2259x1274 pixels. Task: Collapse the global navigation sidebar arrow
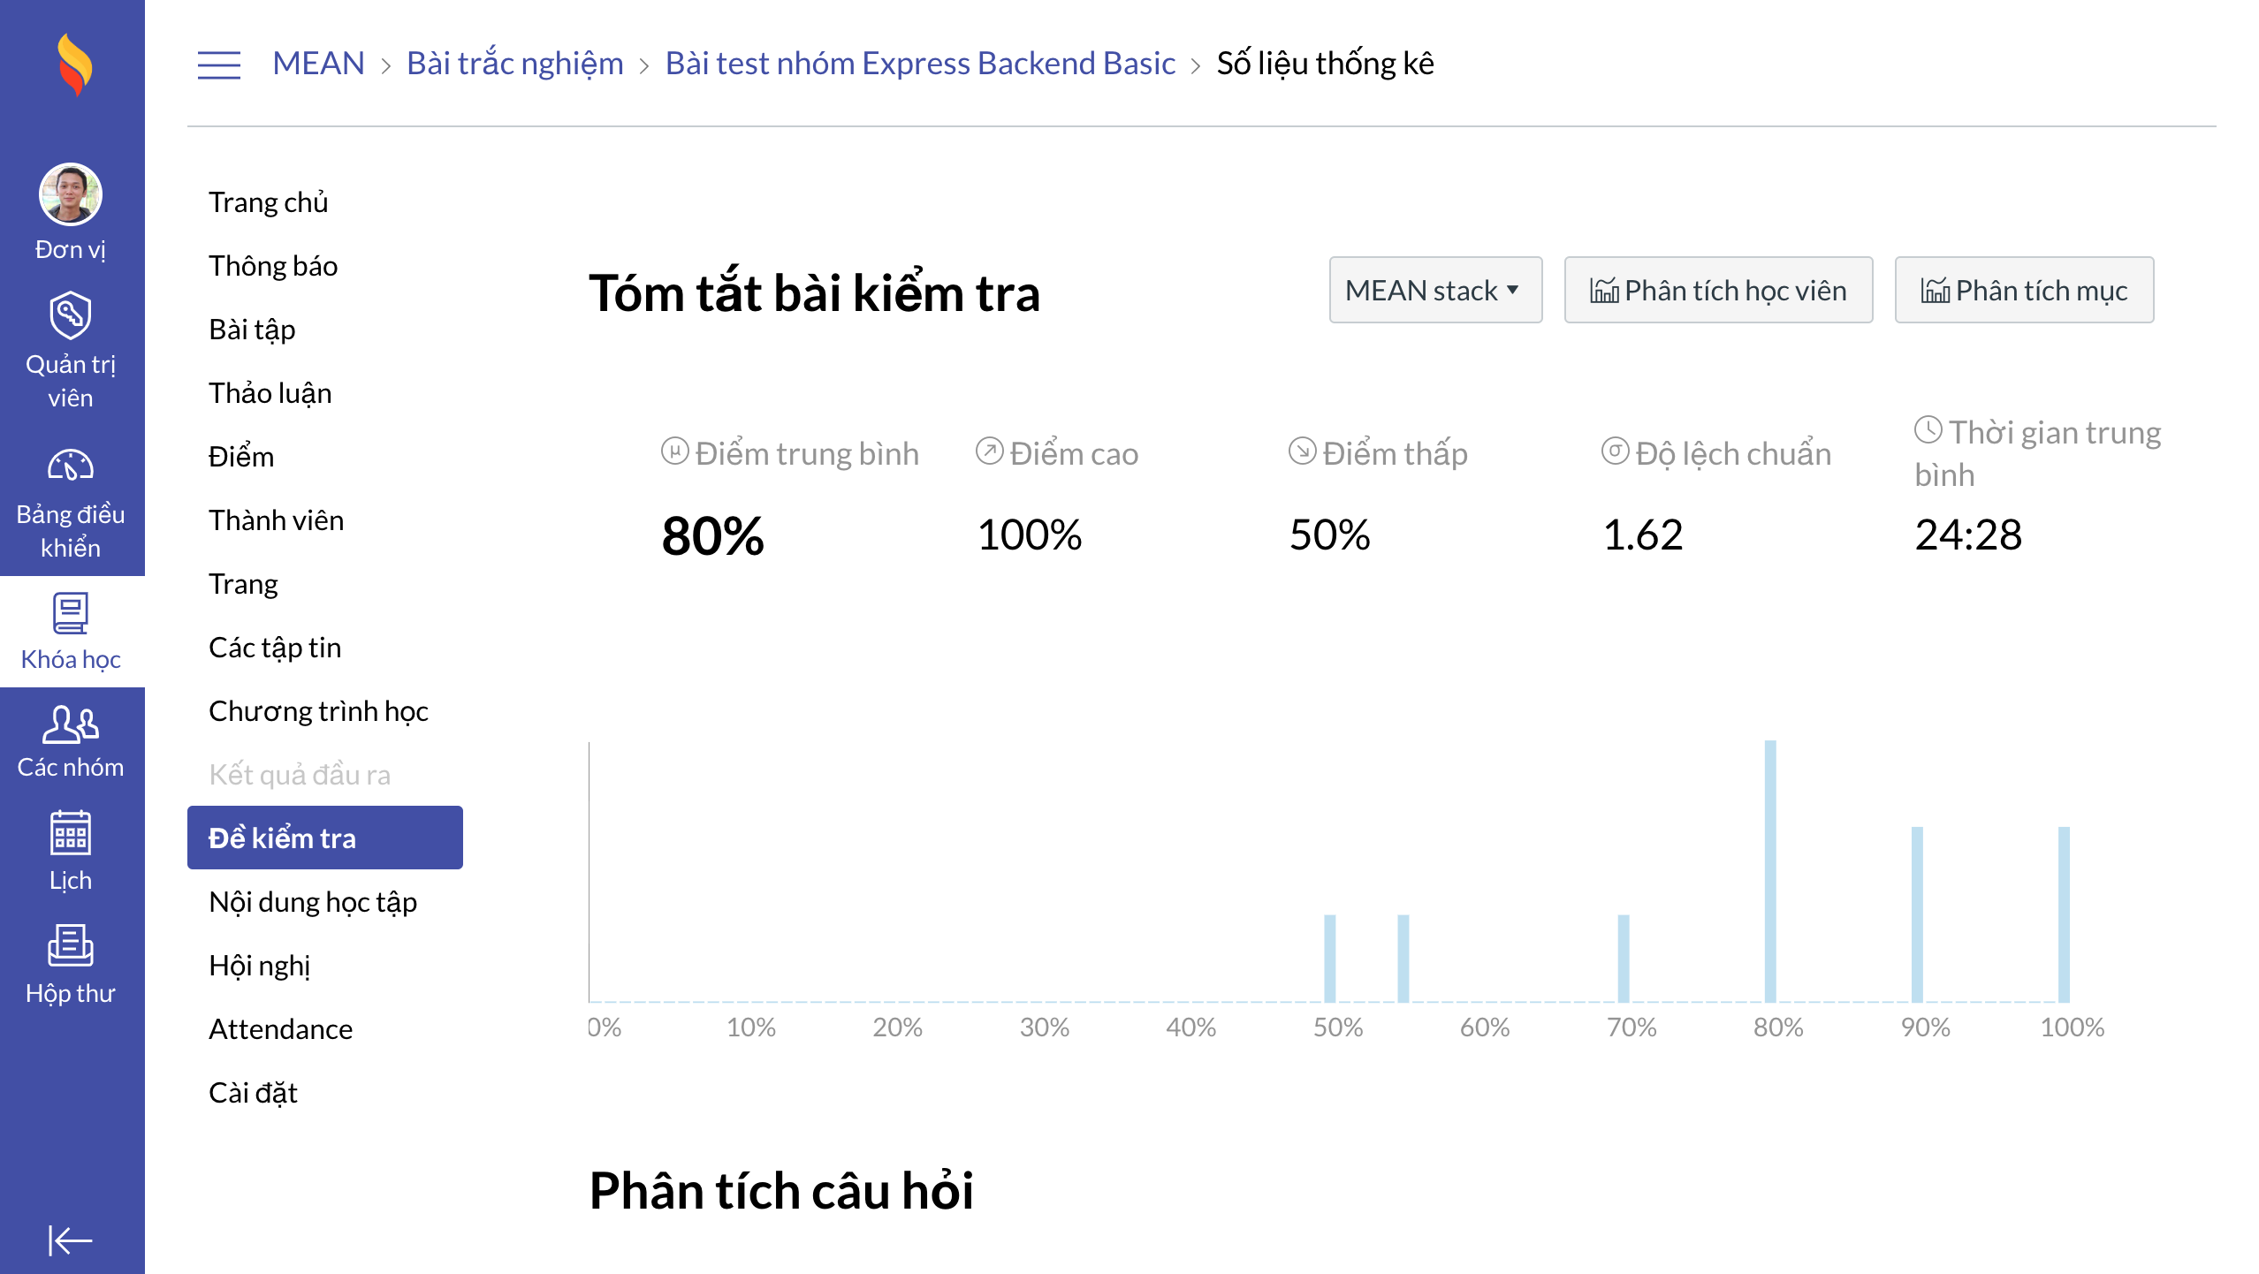coord(71,1240)
